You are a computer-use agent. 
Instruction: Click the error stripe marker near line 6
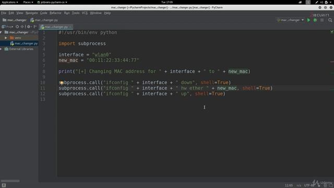coord(332,62)
